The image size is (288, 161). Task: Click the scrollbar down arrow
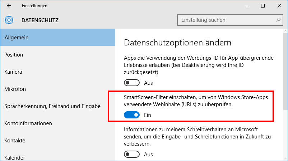(285, 158)
